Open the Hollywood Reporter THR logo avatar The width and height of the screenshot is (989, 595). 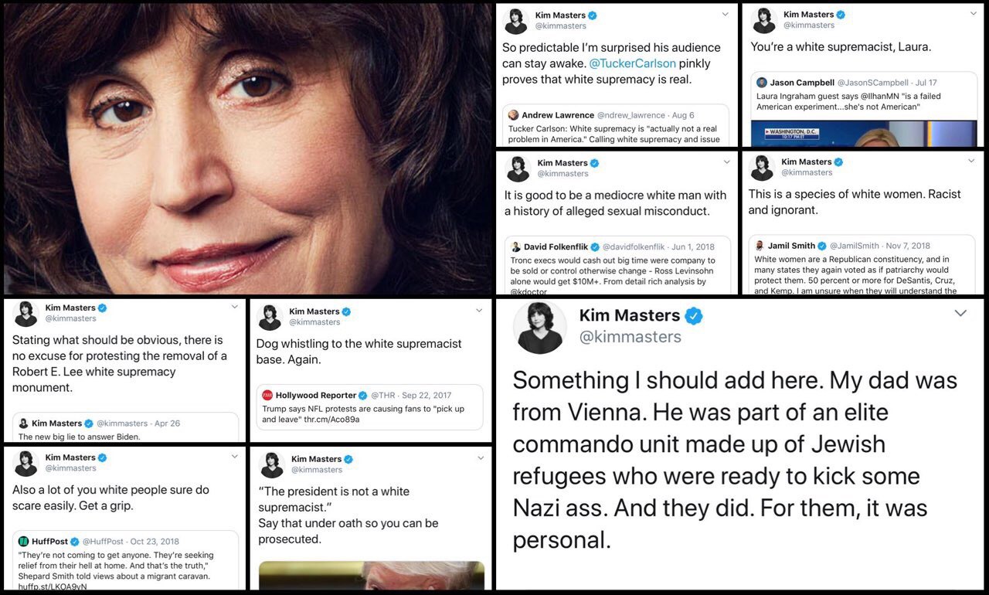click(267, 396)
